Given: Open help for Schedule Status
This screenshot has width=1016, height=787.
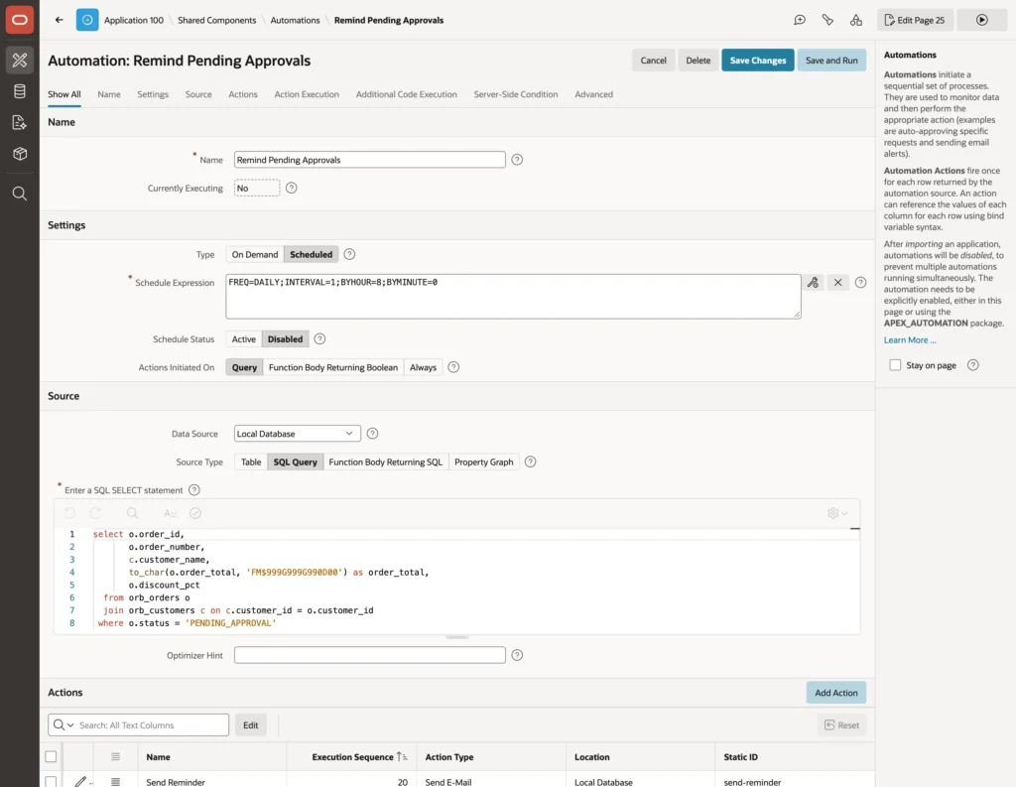Looking at the screenshot, I should coord(319,338).
